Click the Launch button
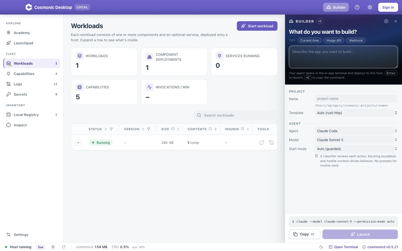Image resolution: width=402 pixels, height=251 pixels. pyautogui.click(x=360, y=234)
